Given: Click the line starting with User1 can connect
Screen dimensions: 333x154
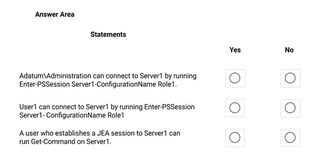Looking at the screenshot, I should (x=107, y=107).
